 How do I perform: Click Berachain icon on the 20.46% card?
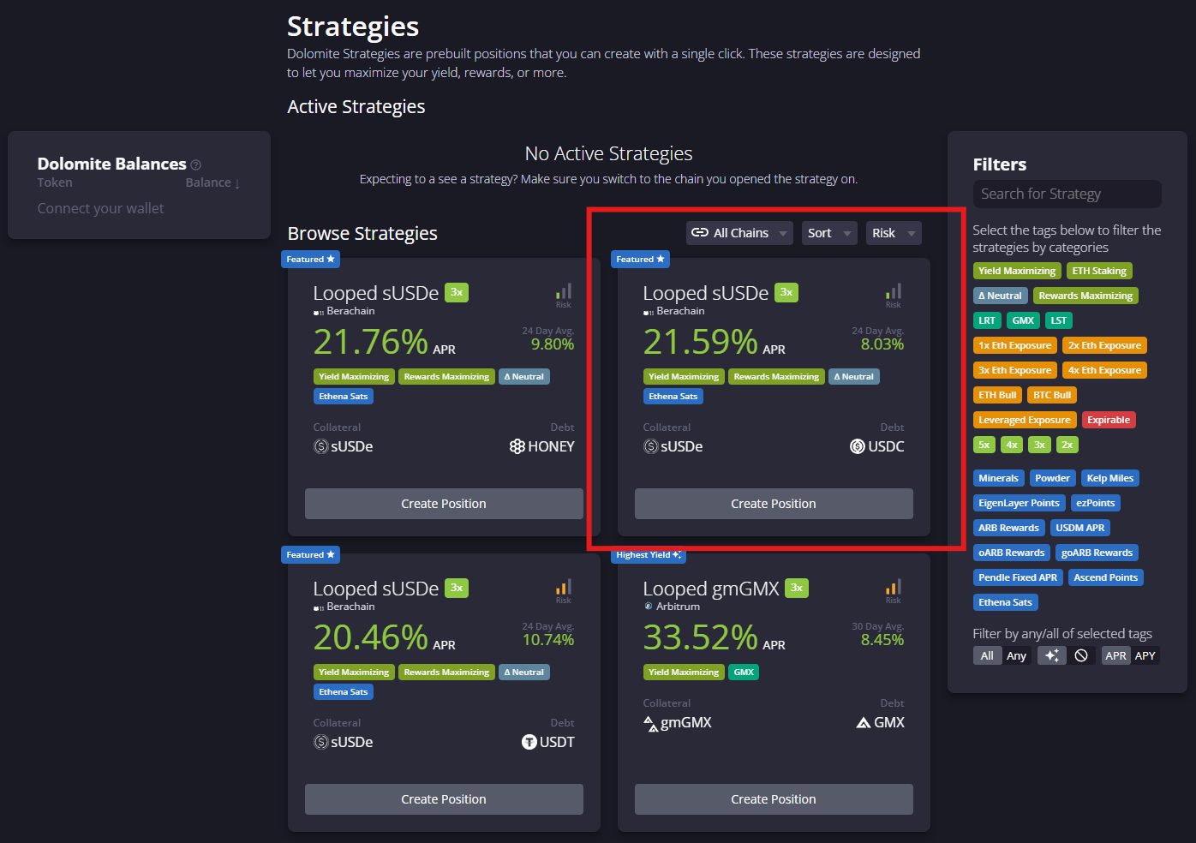tap(319, 607)
